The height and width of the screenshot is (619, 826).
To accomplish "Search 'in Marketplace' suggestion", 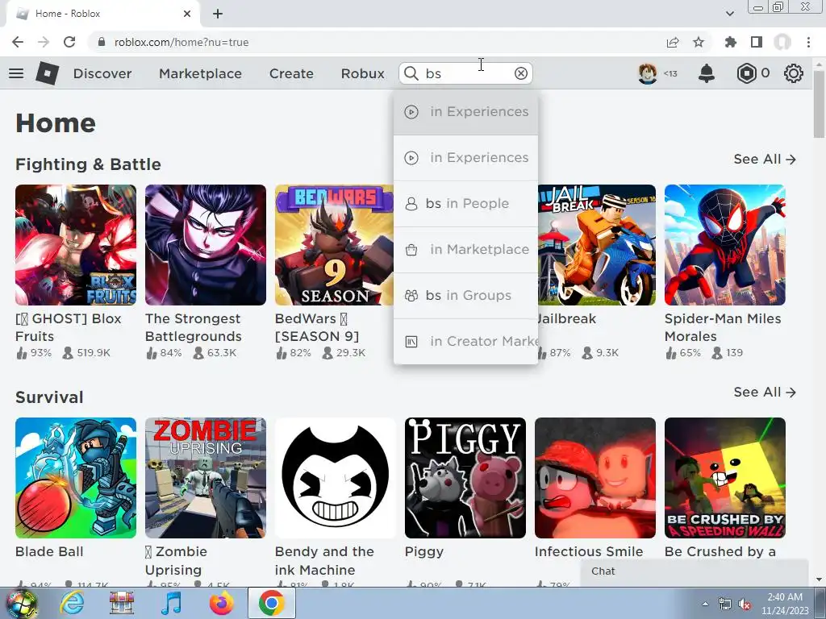I will (x=465, y=250).
